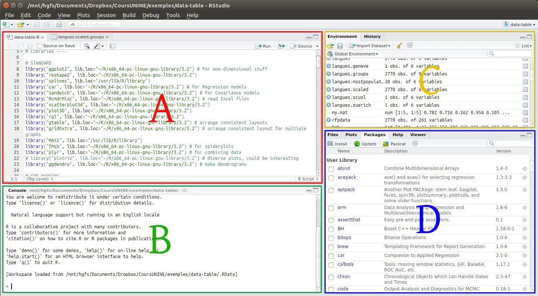
Task: Open the data viewer grid icon for langues.scaled
Action: pyautogui.click(x=525, y=89)
